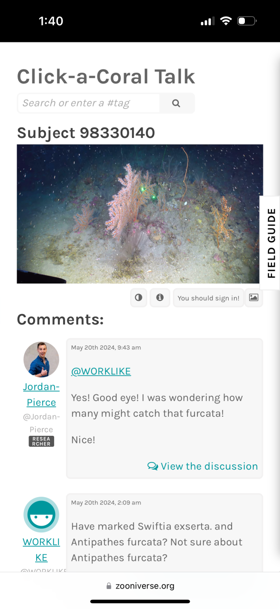Tap the zooniverse.org address bar
The width and height of the screenshot is (280, 609).
(140, 586)
